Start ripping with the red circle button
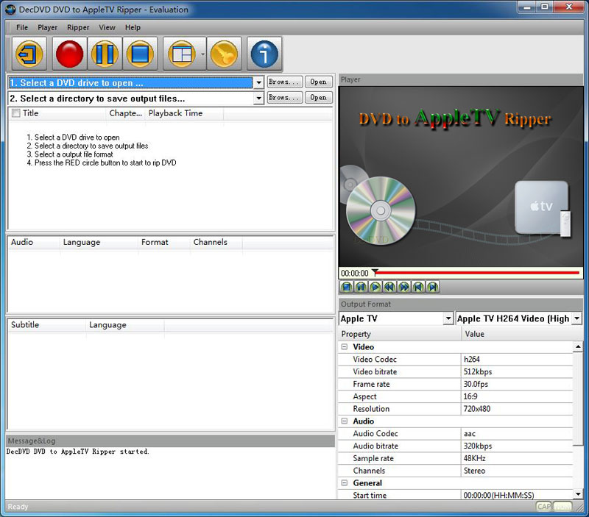The image size is (589, 517). coord(69,54)
